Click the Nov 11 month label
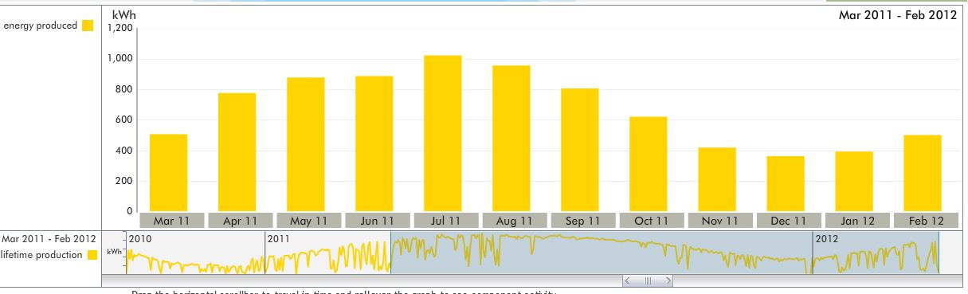Screen dimensions: 968x294 point(720,221)
